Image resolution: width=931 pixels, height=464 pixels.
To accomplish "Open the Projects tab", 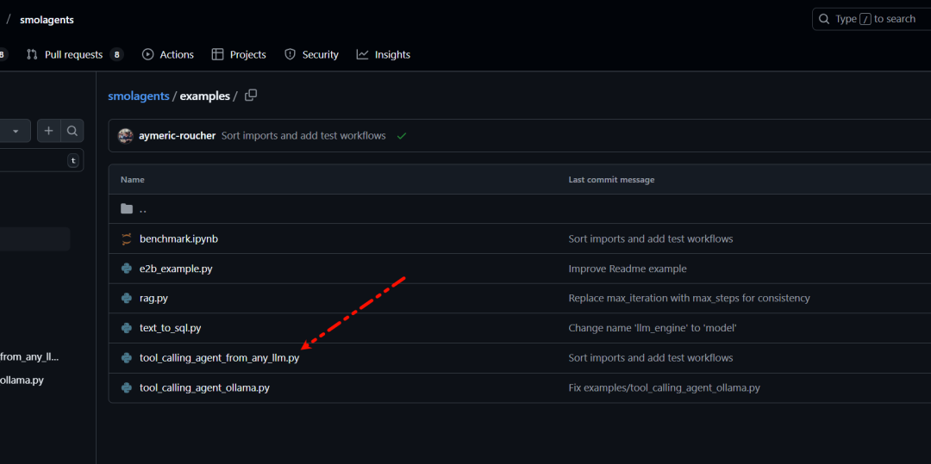I will 239,54.
